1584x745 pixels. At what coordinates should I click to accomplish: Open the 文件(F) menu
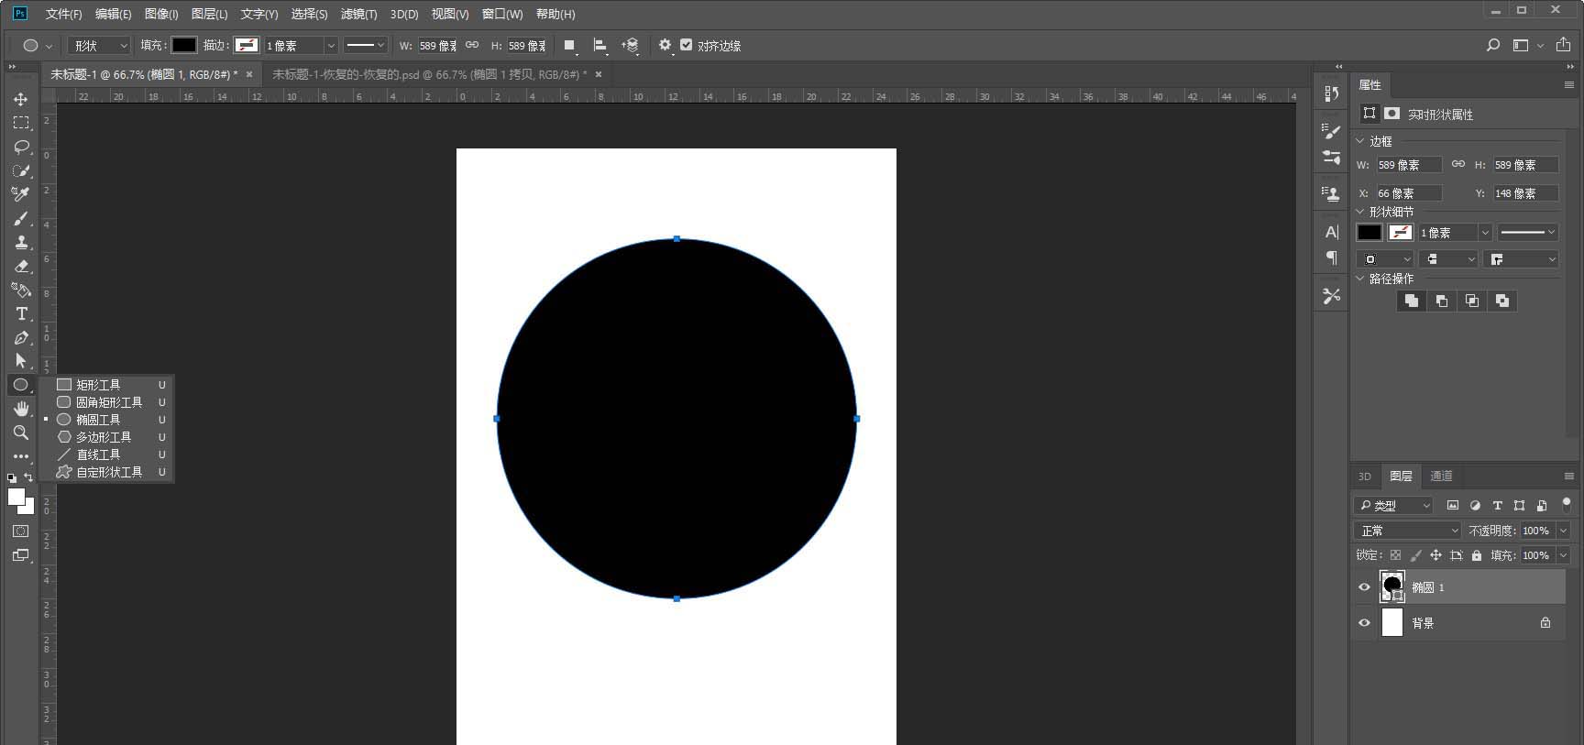click(x=63, y=14)
